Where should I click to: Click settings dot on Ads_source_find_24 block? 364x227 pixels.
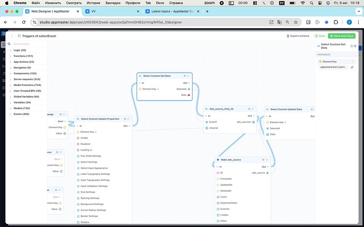coord(250,108)
